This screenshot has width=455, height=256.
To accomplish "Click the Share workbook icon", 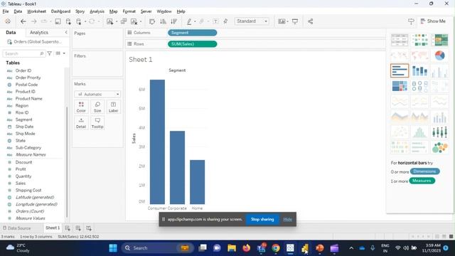I will tap(310, 21).
